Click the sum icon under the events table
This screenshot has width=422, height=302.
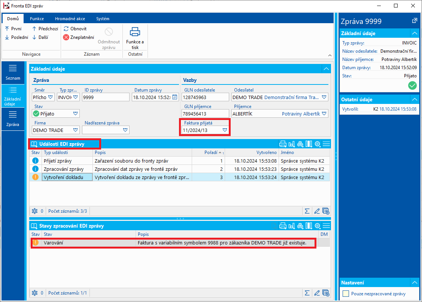307,211
